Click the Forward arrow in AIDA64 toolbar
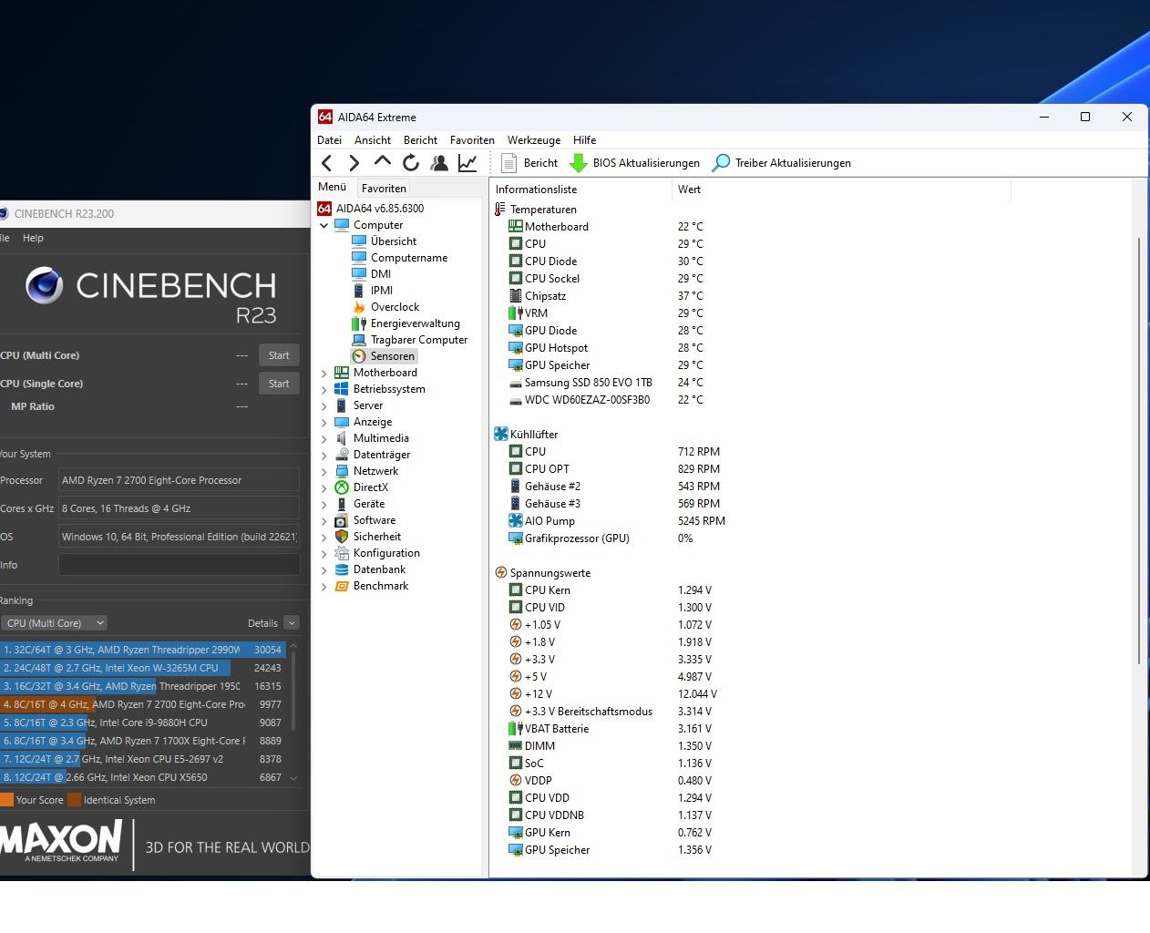This screenshot has height=933, width=1150. [354, 163]
